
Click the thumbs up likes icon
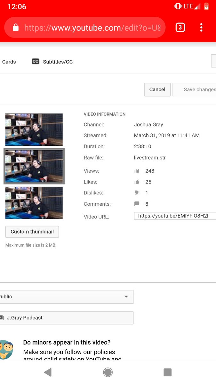pos(137,182)
